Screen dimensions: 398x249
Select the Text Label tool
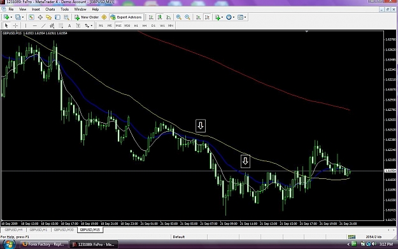[78, 25]
